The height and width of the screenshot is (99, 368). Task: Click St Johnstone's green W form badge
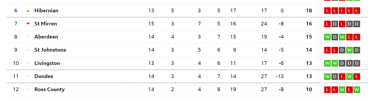pyautogui.click(x=349, y=50)
